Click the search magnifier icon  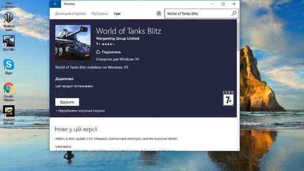tap(234, 13)
